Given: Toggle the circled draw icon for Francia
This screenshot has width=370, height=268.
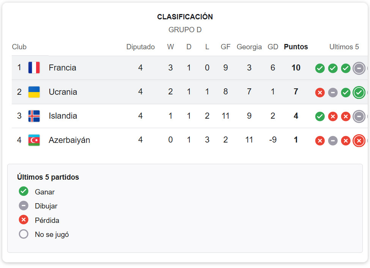Looking at the screenshot, I should point(359,68).
